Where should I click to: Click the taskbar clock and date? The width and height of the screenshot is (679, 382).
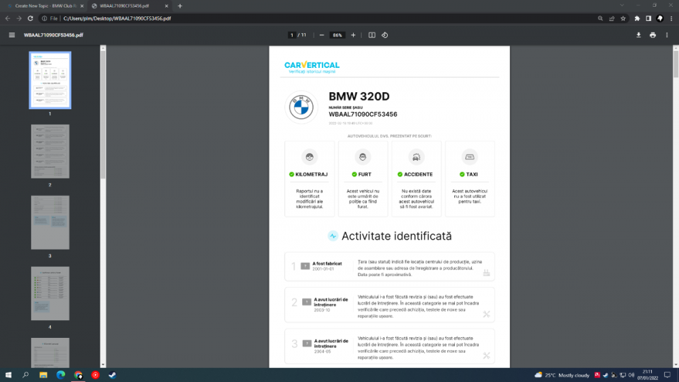coord(647,375)
